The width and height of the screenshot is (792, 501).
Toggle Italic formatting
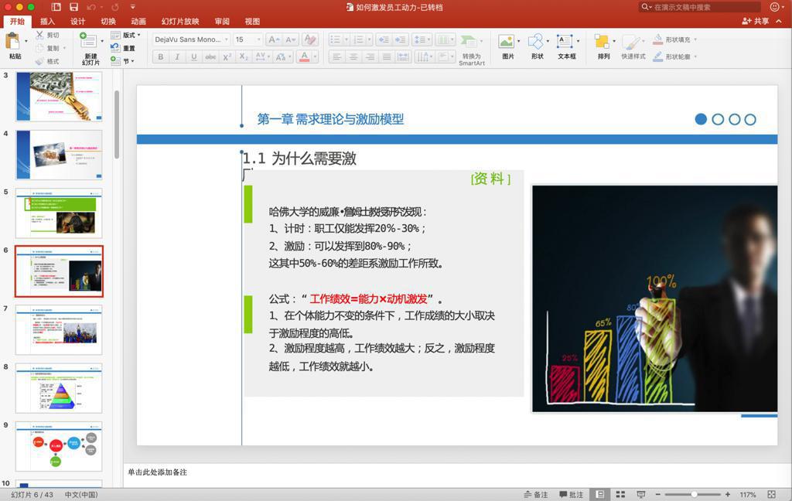click(x=177, y=56)
